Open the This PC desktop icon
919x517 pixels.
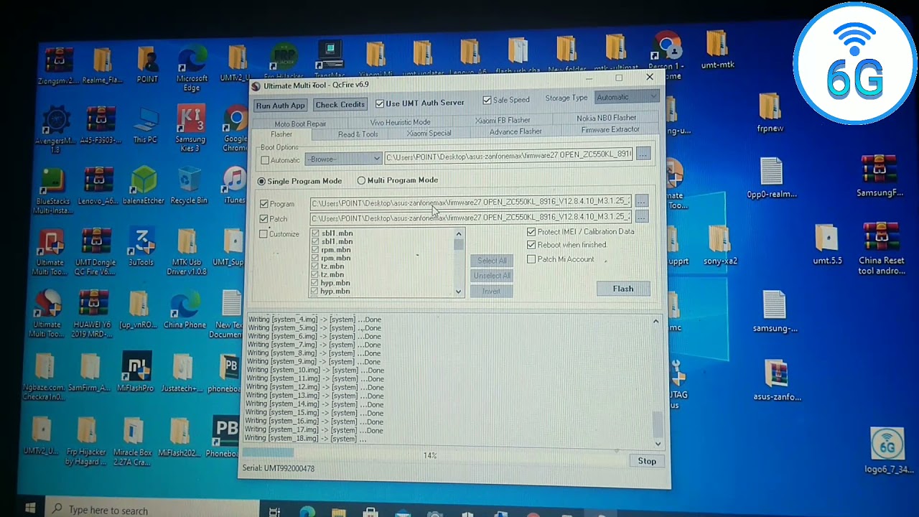tap(146, 125)
